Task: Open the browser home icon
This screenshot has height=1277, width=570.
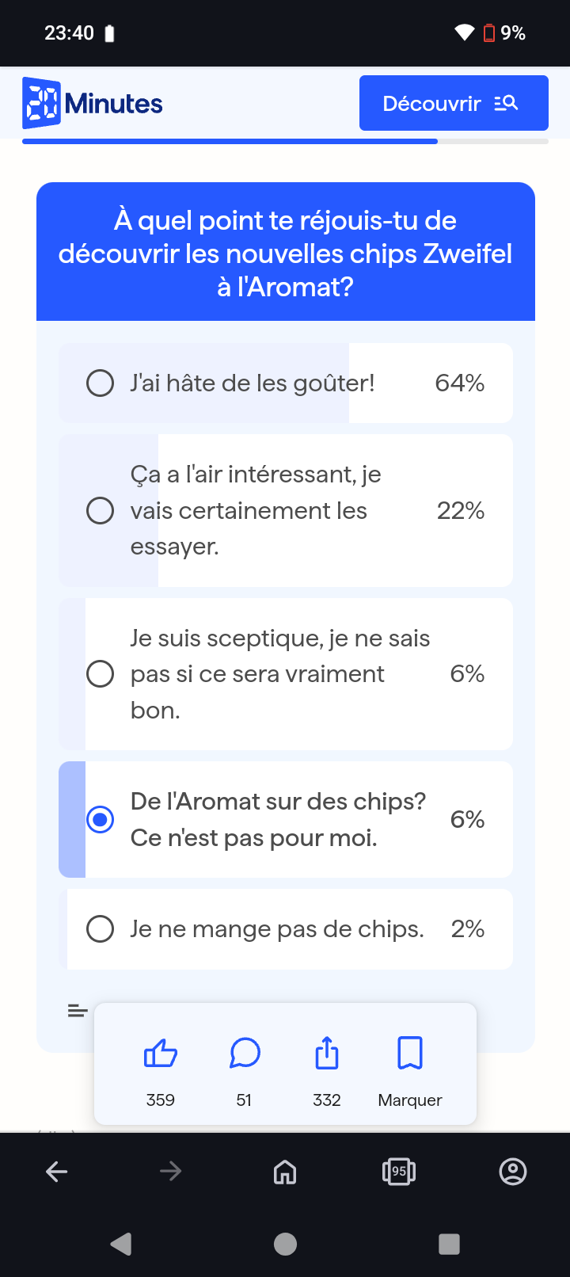Action: point(285,1172)
